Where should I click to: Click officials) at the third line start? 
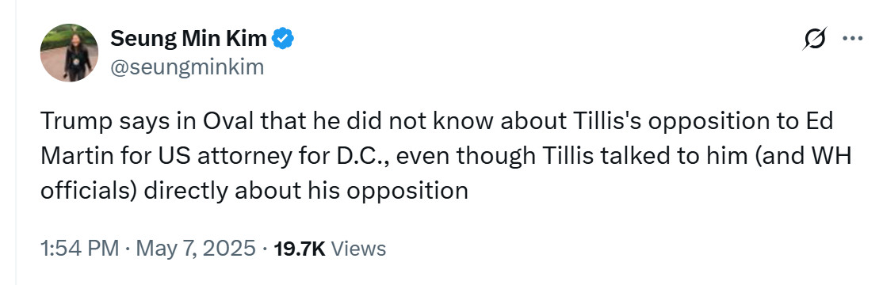(89, 191)
